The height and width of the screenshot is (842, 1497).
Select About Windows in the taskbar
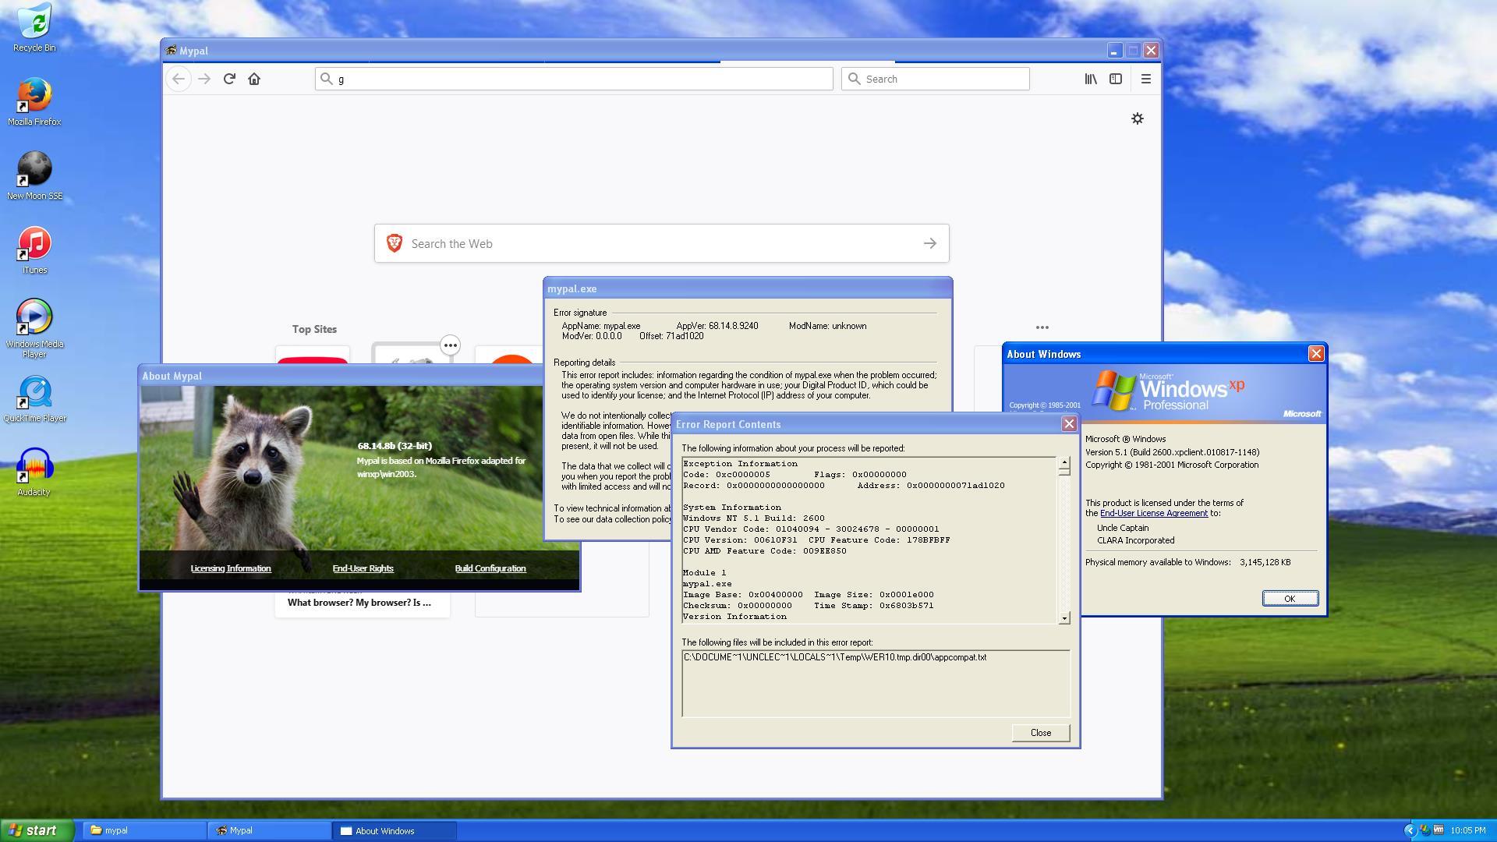click(395, 830)
